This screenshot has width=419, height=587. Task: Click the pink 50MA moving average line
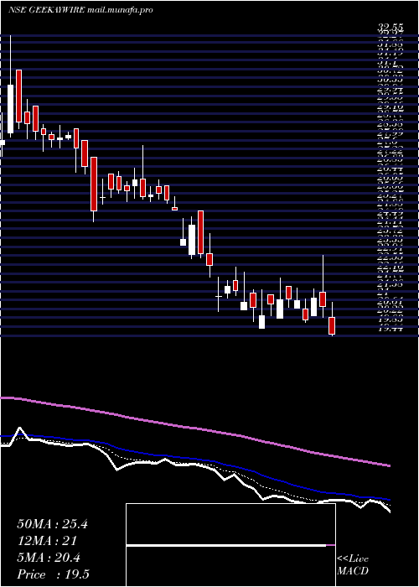point(194,428)
